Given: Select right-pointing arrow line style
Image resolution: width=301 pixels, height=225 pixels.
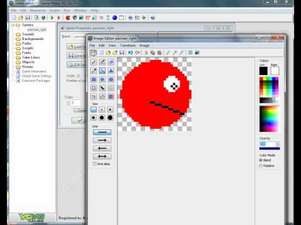Looking at the screenshot, I should point(102,140).
